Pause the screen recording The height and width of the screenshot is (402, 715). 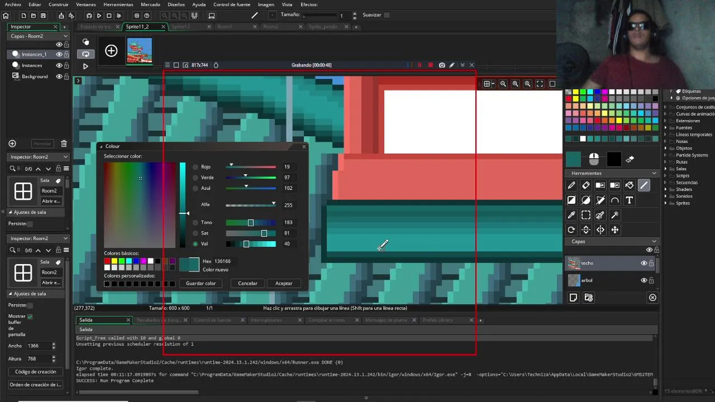click(x=420, y=65)
